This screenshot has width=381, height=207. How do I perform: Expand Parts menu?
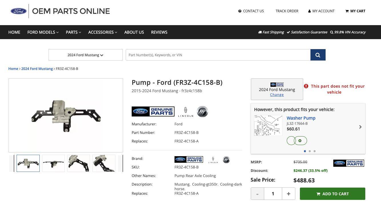pyautogui.click(x=73, y=32)
